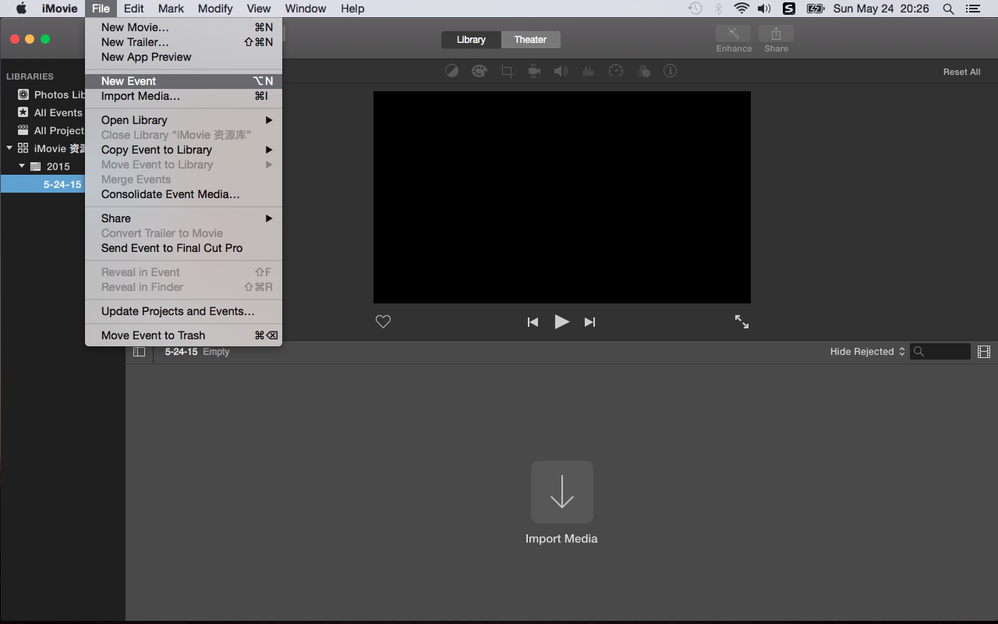998x624 pixels.
Task: Choose New App Preview menu item
Action: (183, 57)
